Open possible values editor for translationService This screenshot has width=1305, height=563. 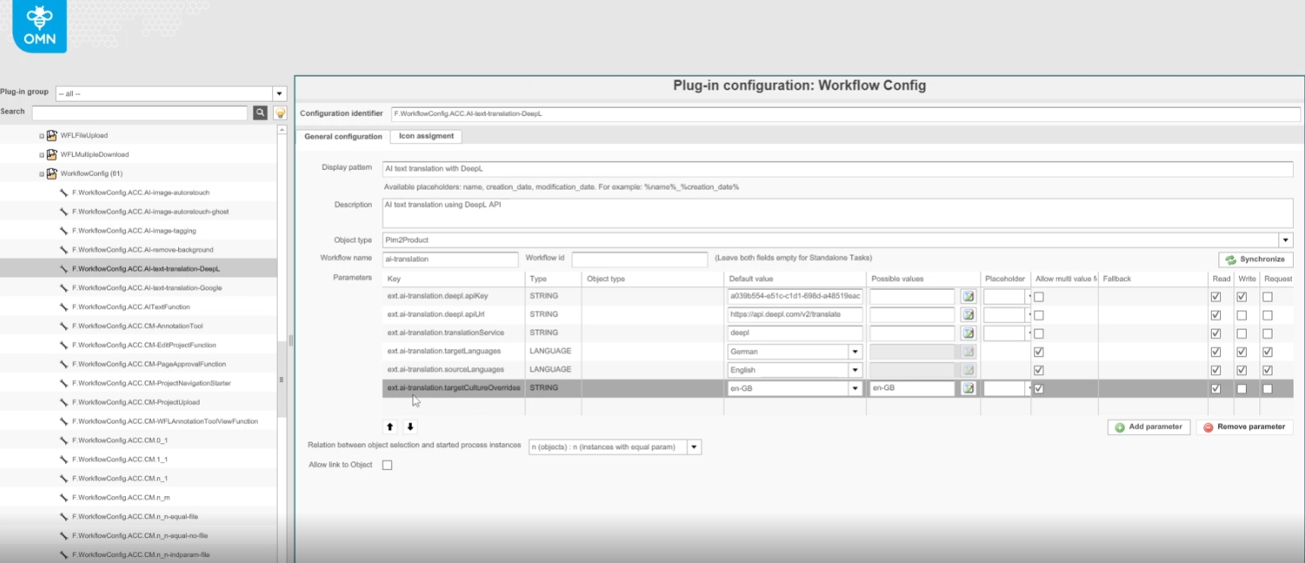(x=968, y=333)
